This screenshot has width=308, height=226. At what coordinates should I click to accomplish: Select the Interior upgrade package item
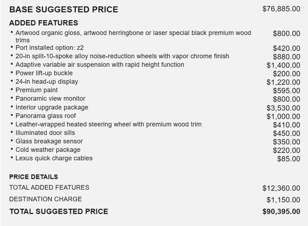pyautogui.click(x=52, y=107)
